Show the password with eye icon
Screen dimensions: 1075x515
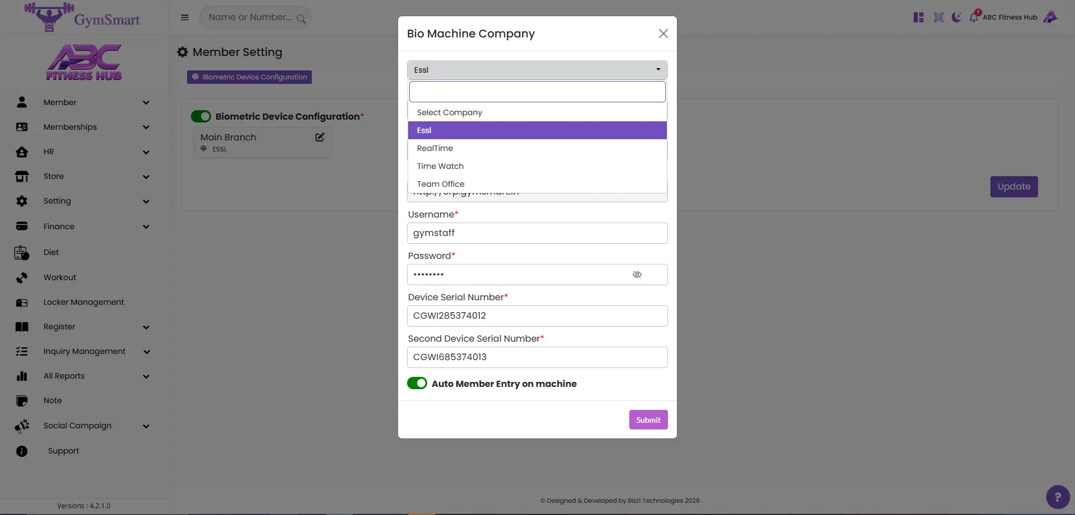pyautogui.click(x=637, y=275)
